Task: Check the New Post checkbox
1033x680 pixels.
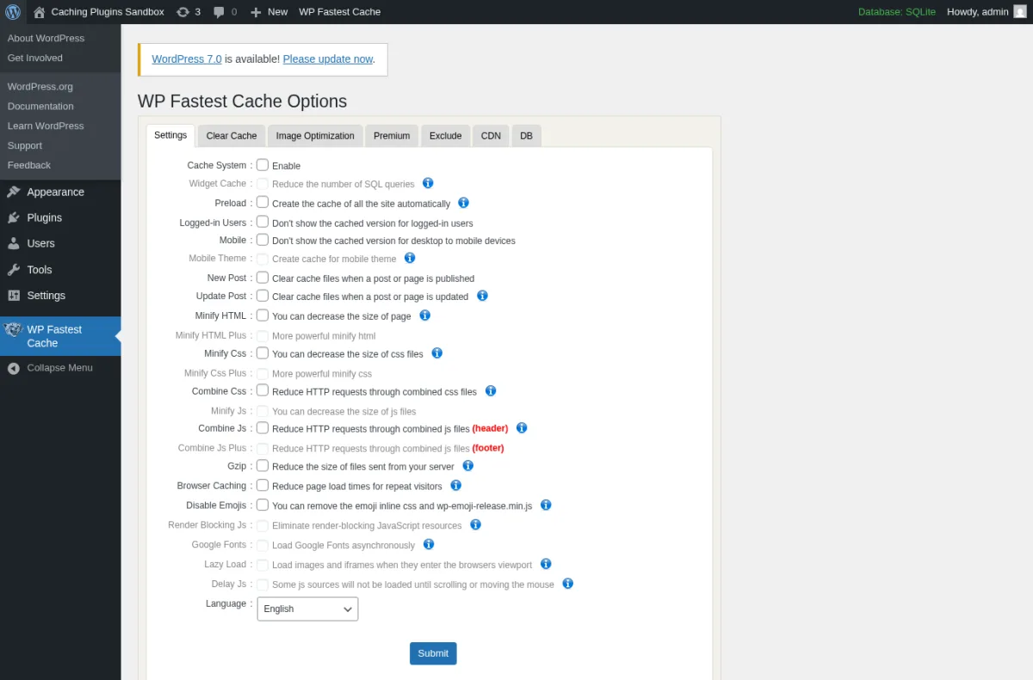Action: [263, 278]
